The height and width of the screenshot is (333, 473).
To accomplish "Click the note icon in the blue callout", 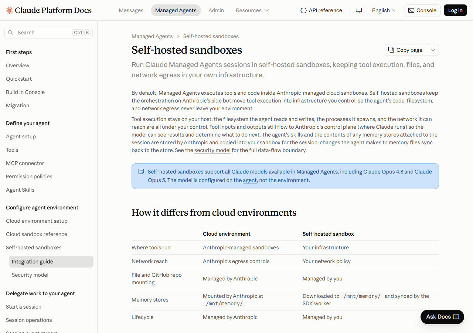I will 141,172.
